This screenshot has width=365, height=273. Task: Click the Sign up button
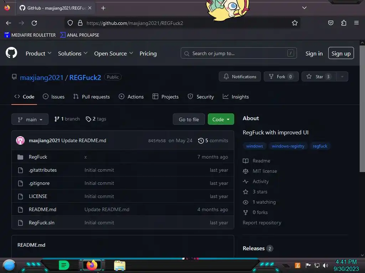[341, 53]
